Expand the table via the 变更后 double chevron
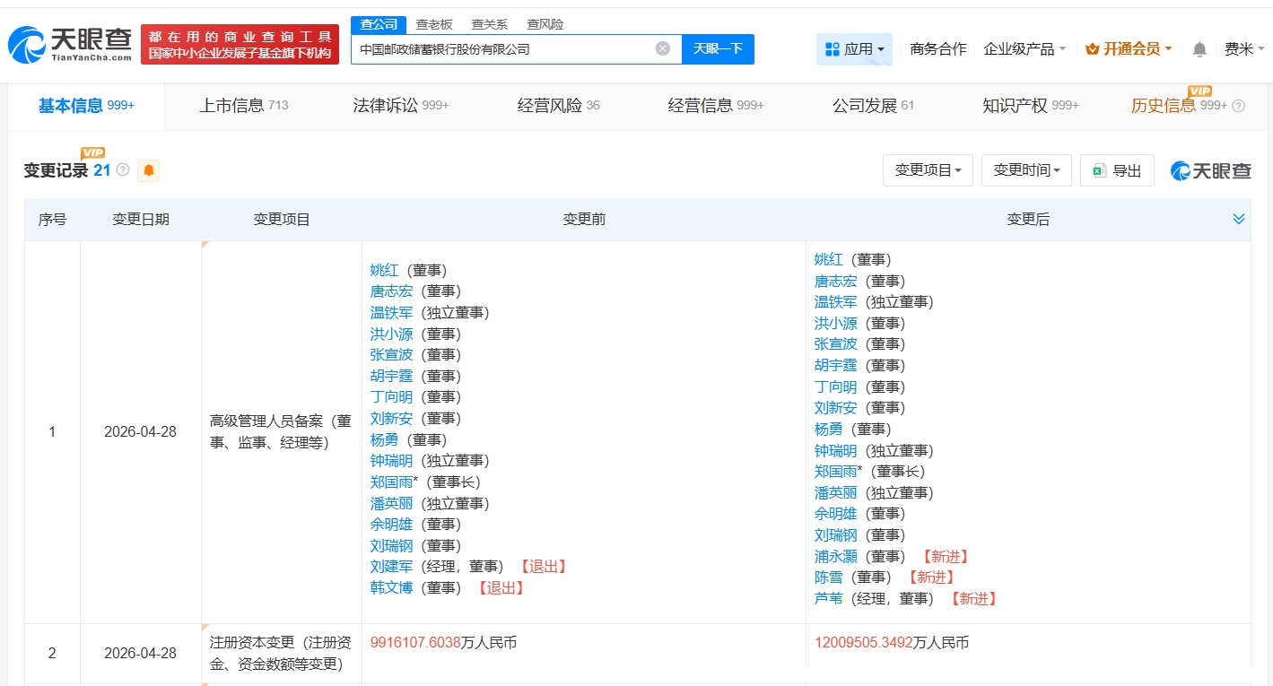Viewport: 1273px width, 686px height. (x=1239, y=220)
